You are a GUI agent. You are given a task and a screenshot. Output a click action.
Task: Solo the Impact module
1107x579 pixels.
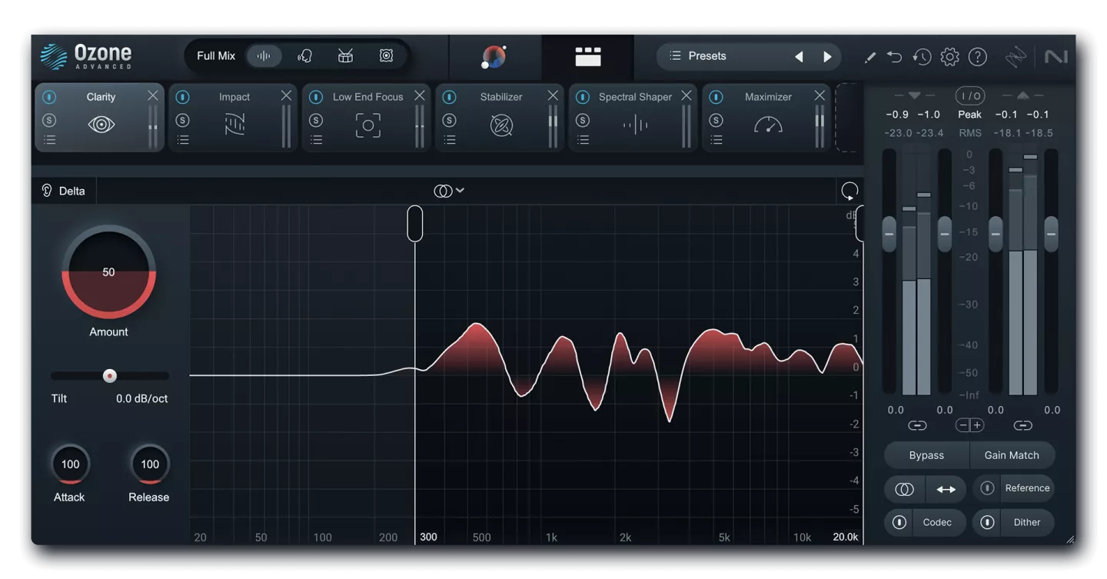[182, 120]
